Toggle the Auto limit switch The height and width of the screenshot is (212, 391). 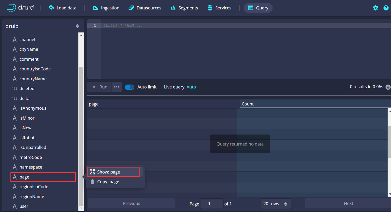(x=129, y=87)
